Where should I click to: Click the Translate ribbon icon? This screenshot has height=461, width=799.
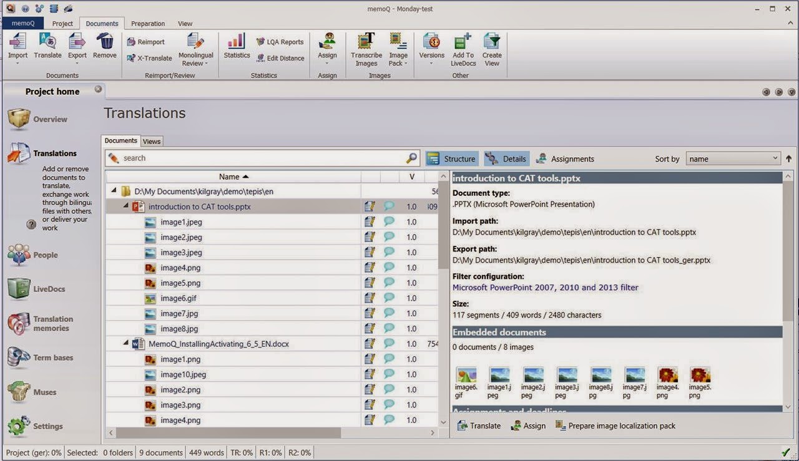click(x=47, y=42)
